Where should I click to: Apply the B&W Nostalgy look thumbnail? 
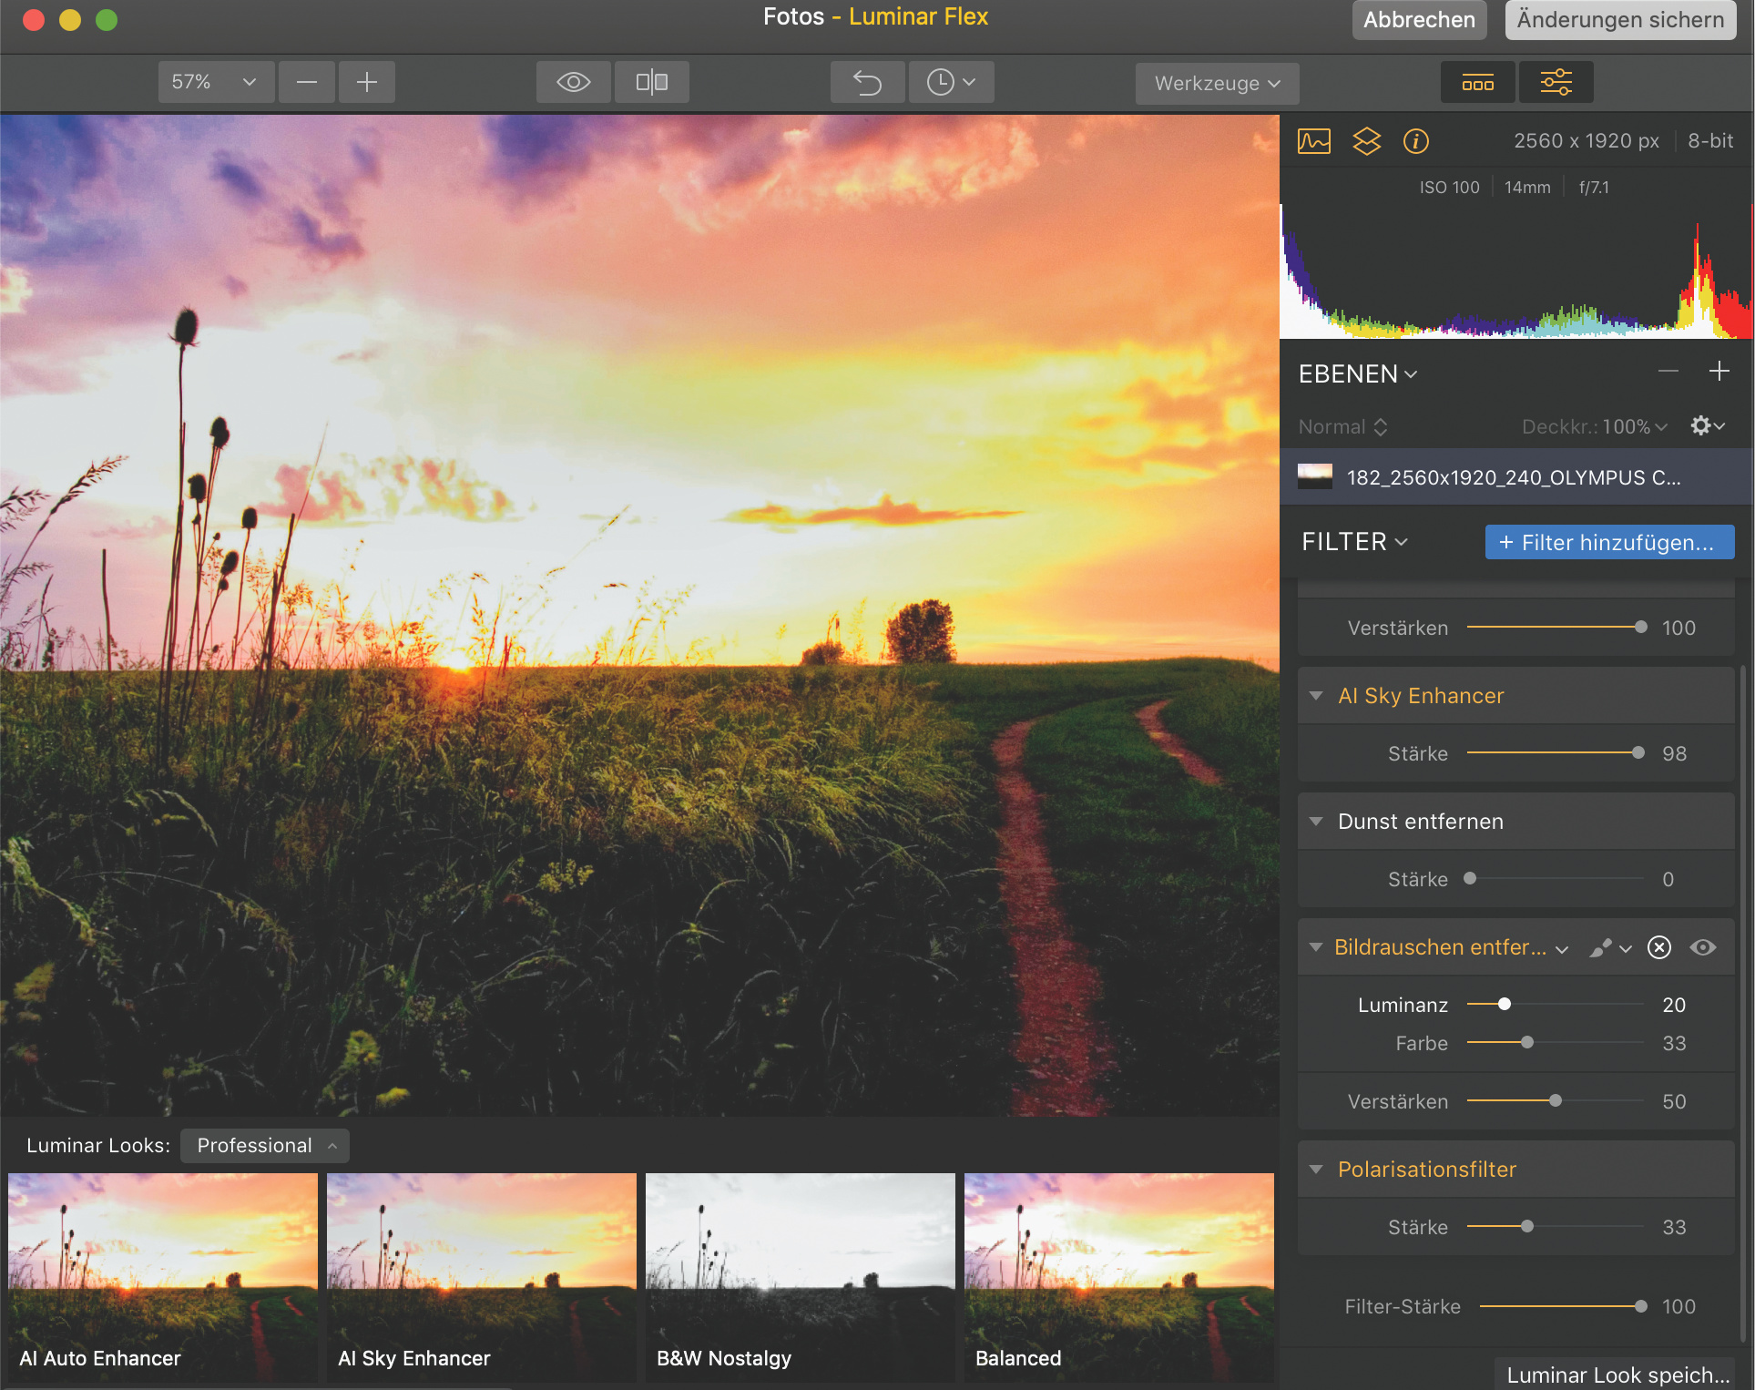800,1275
